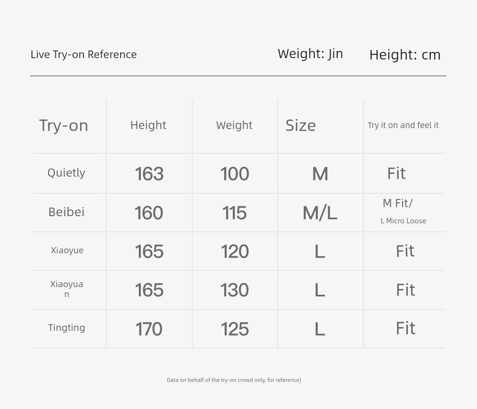Screen dimensions: 477x409
Task: Select the 'Xiaoyue' row name
Action: coord(67,250)
